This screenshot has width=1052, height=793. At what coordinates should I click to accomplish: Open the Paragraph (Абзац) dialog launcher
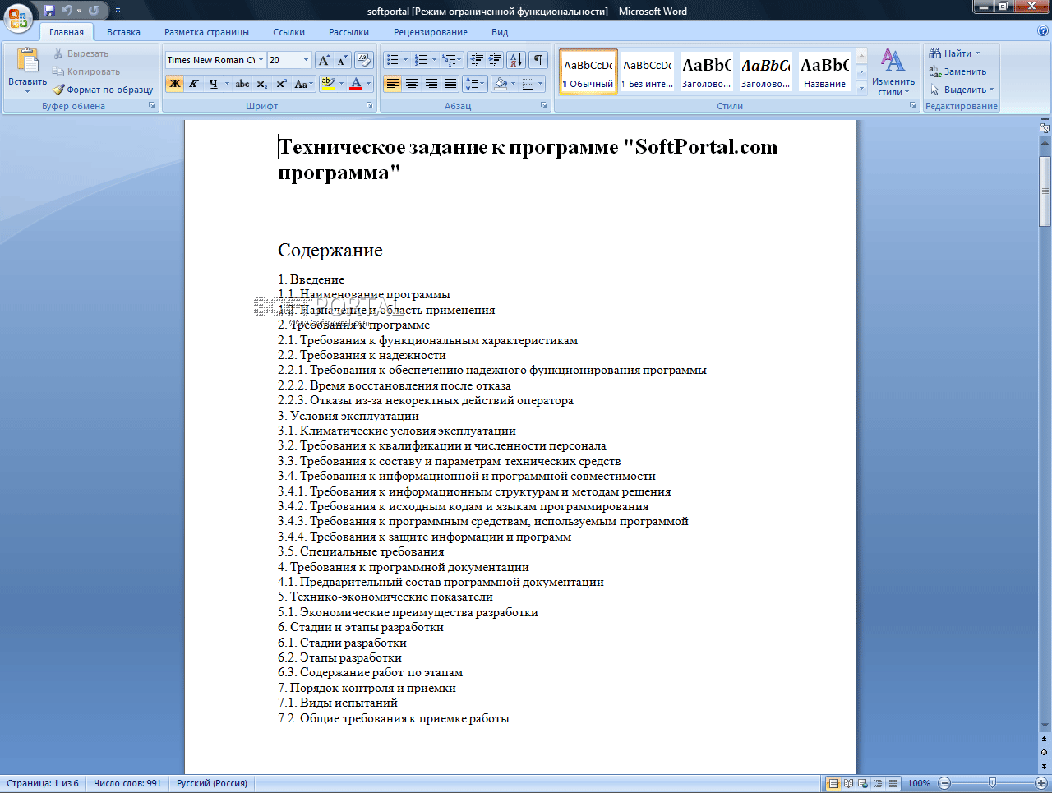coord(544,106)
